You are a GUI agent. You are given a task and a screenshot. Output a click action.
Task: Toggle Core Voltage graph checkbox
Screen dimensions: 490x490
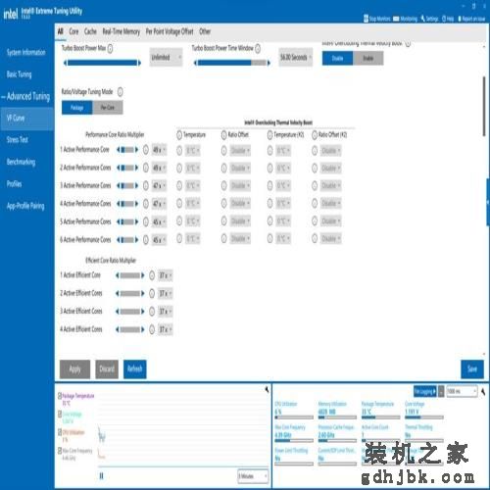(x=60, y=414)
